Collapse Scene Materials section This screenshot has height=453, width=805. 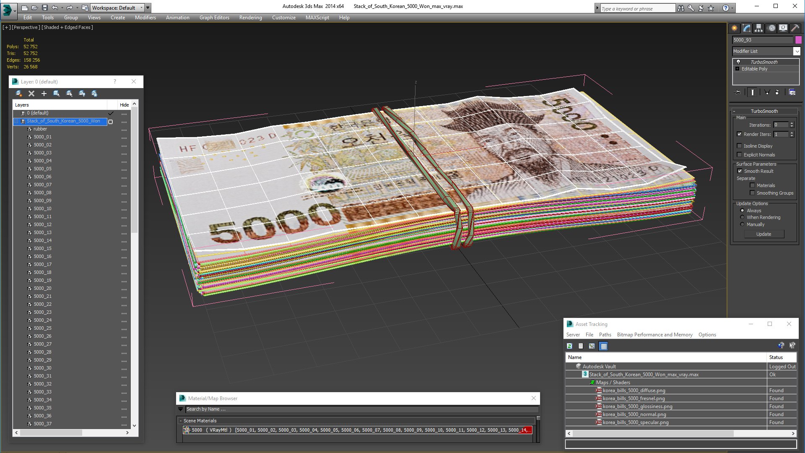pos(181,421)
